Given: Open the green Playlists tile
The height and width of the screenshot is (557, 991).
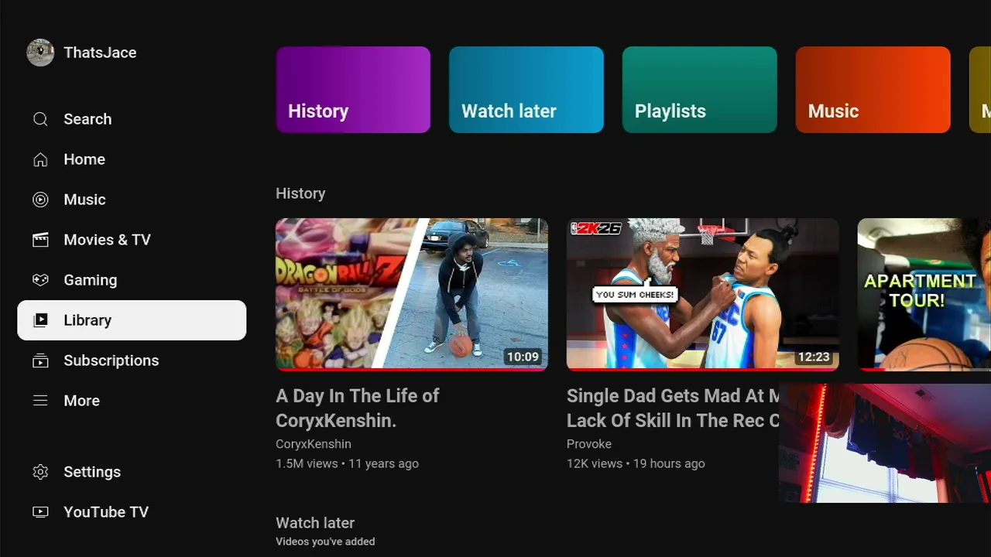Looking at the screenshot, I should pyautogui.click(x=700, y=90).
